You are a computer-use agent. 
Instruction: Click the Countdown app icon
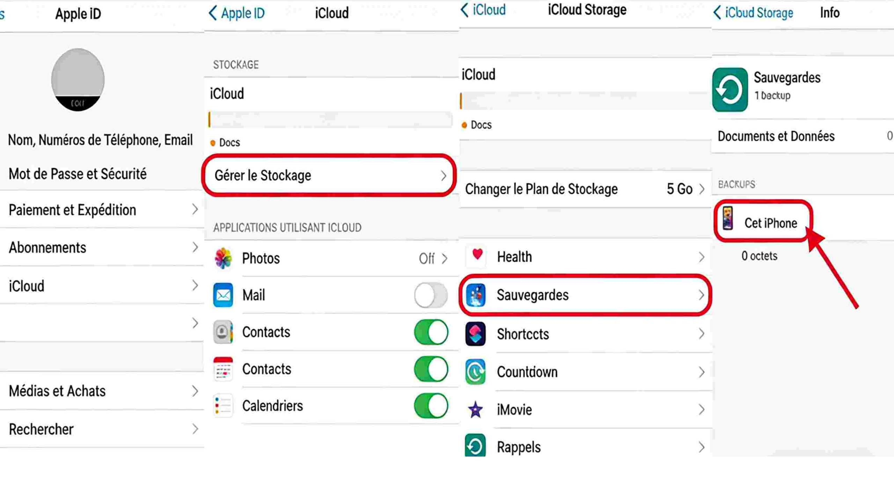[x=475, y=372]
